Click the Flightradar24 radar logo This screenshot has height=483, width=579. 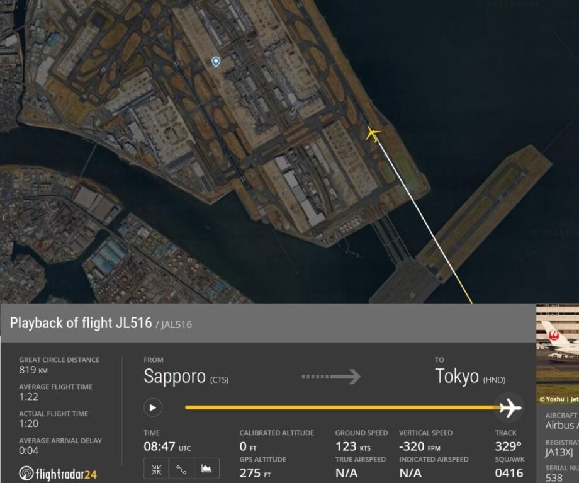point(26,473)
